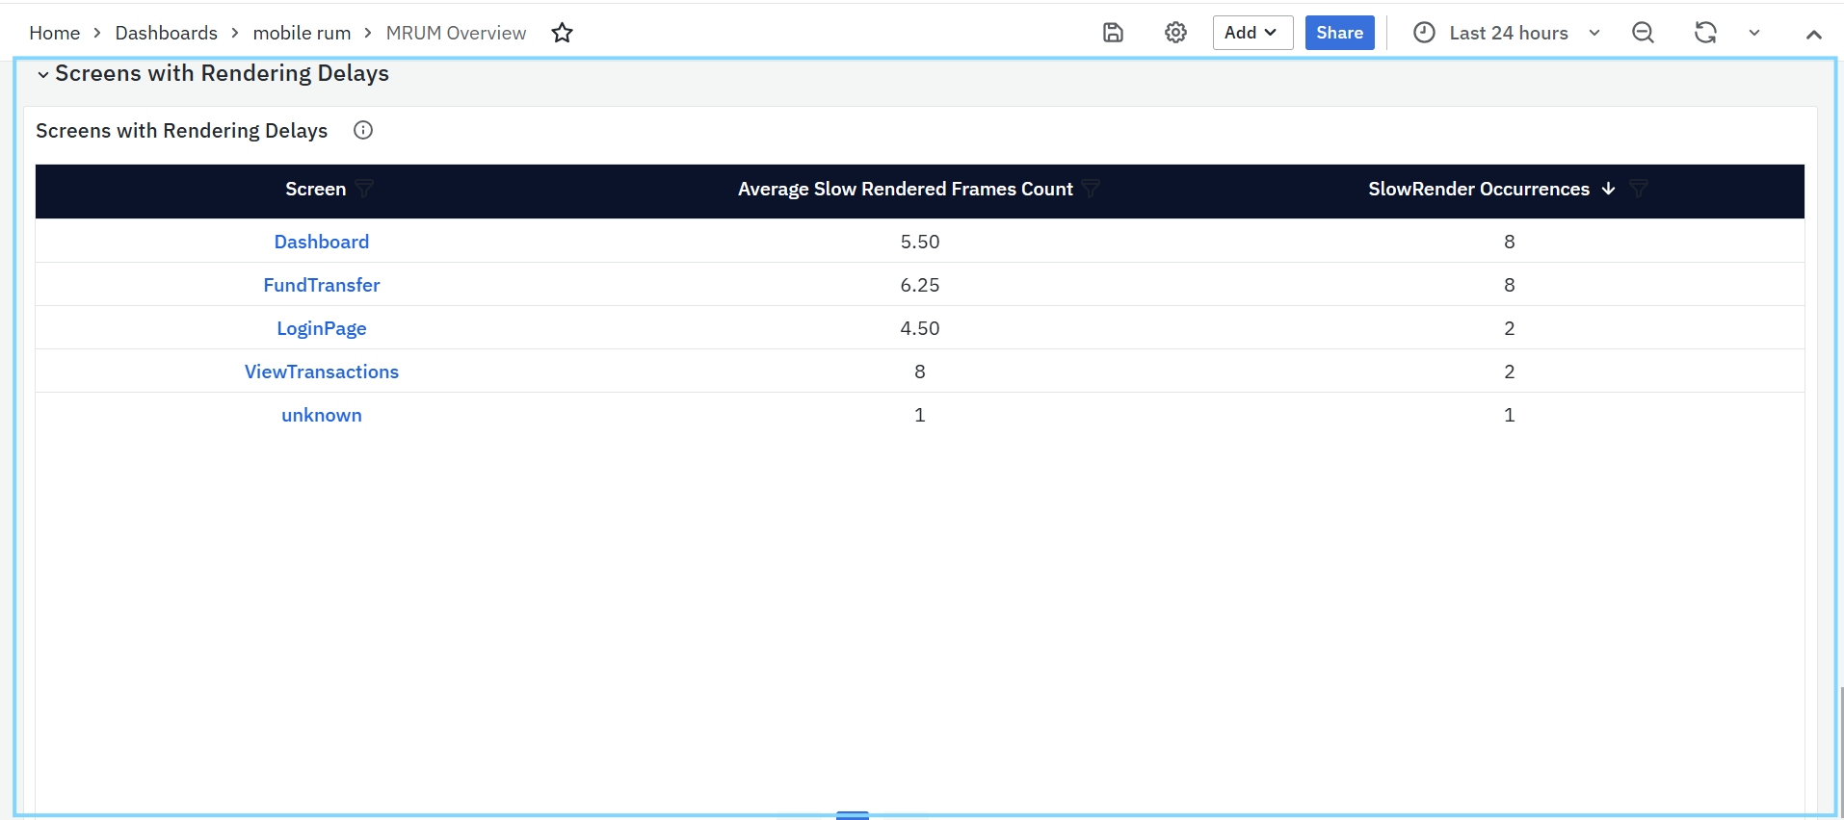Navigate to mobile rum breadcrumb
Screen dimensions: 1844x820
302,33
